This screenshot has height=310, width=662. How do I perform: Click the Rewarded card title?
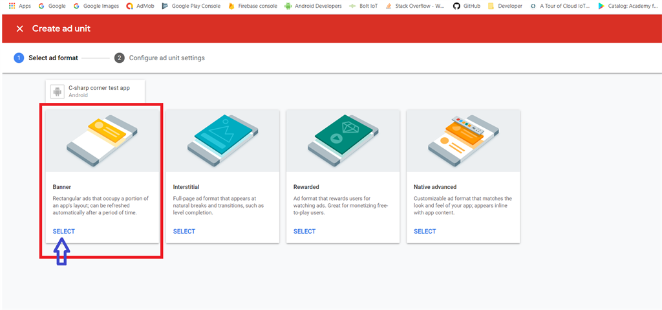(306, 186)
